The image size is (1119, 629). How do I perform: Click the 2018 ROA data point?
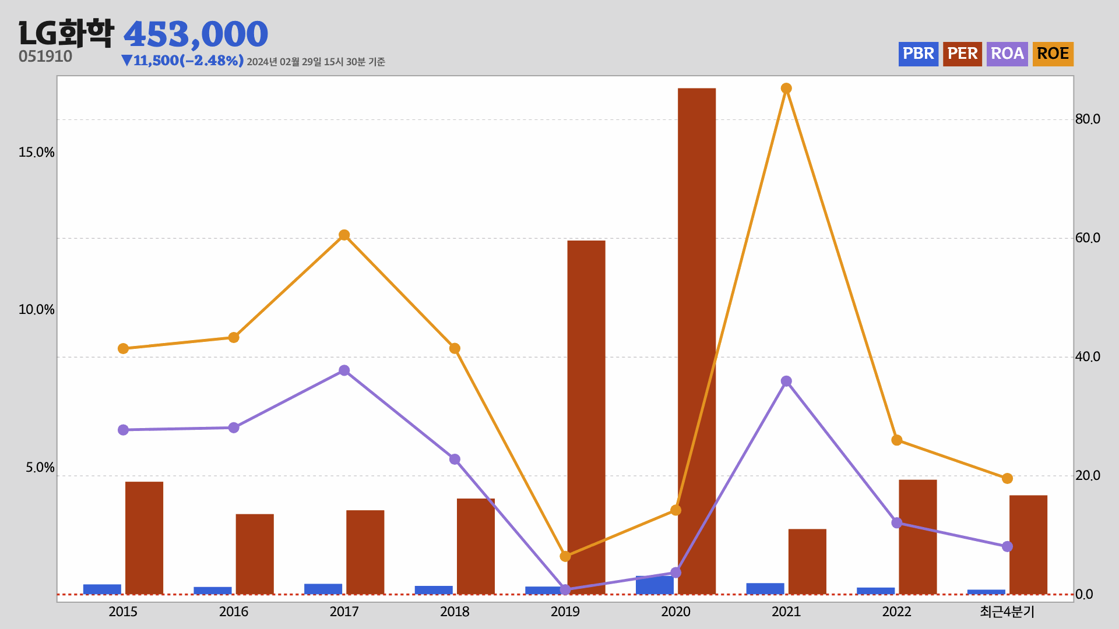455,460
